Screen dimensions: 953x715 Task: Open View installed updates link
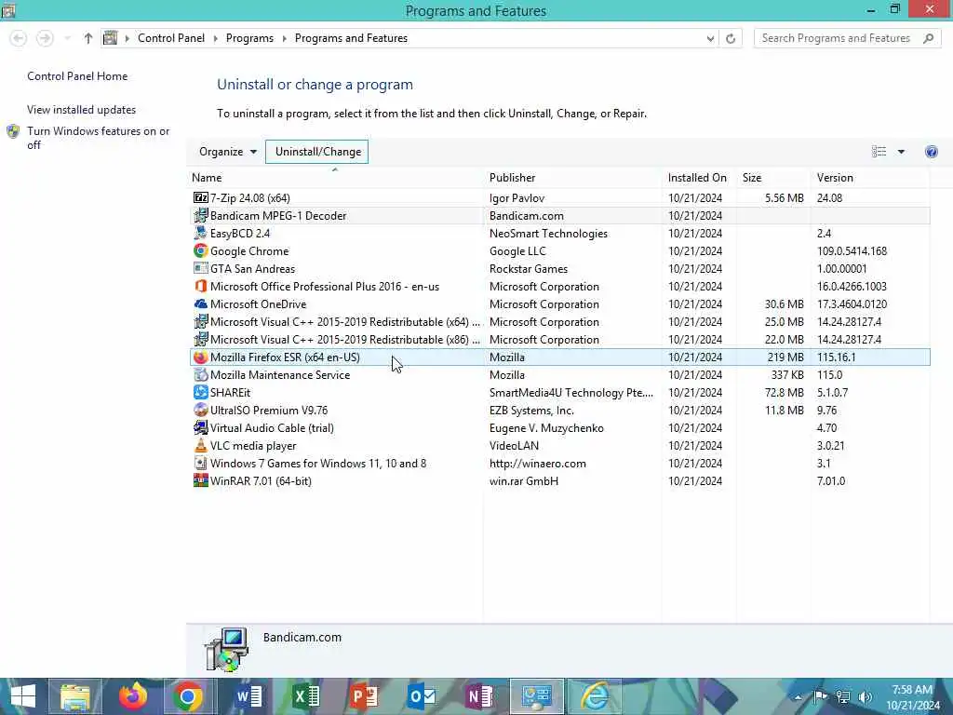click(x=82, y=110)
